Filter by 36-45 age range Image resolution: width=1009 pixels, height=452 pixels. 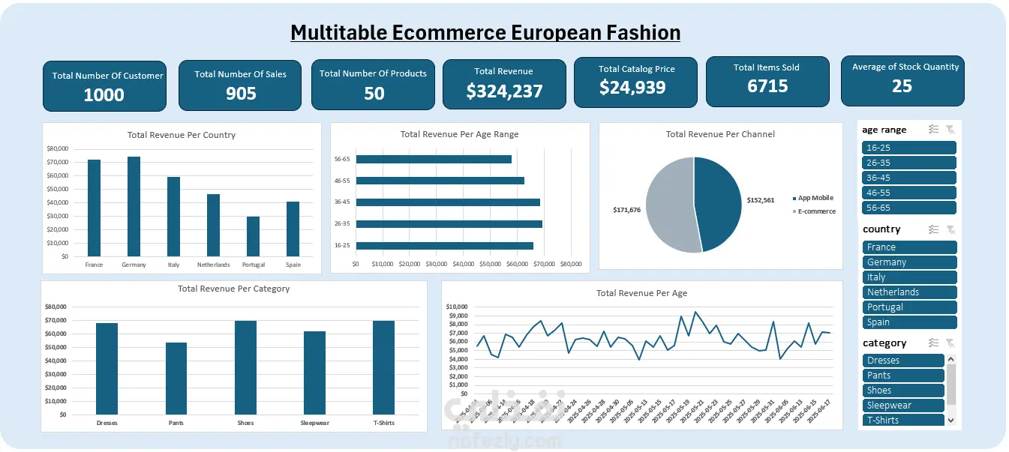[x=910, y=178]
